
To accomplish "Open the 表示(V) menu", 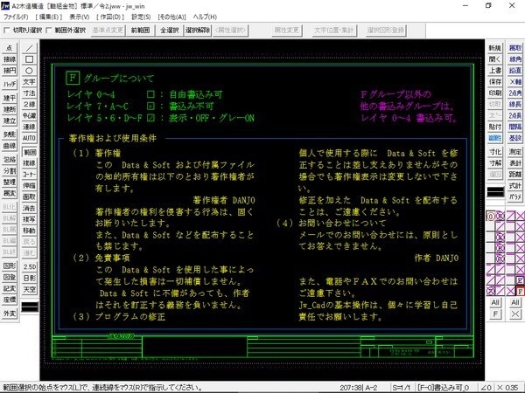I will pos(80,17).
